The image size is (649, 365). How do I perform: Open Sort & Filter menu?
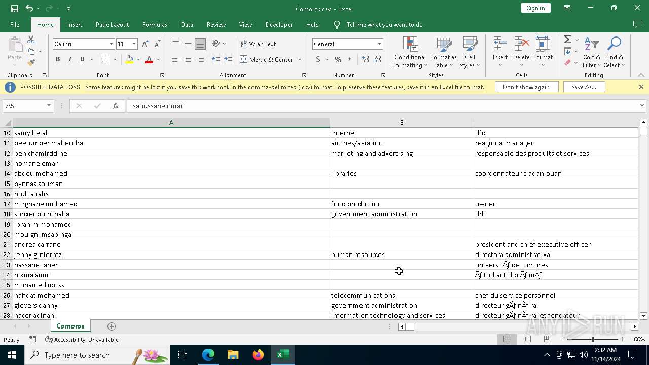pyautogui.click(x=592, y=52)
